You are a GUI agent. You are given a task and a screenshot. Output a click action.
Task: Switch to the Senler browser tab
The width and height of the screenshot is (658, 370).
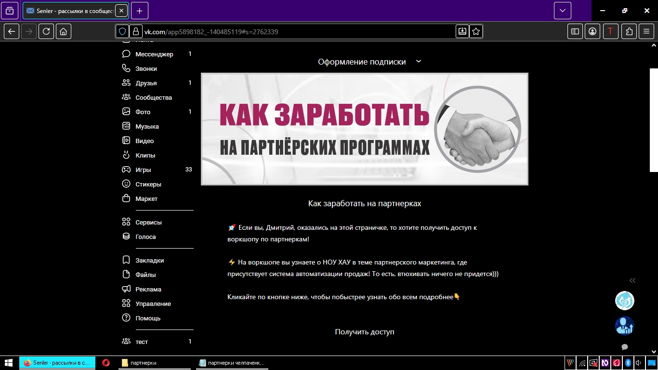(72, 10)
